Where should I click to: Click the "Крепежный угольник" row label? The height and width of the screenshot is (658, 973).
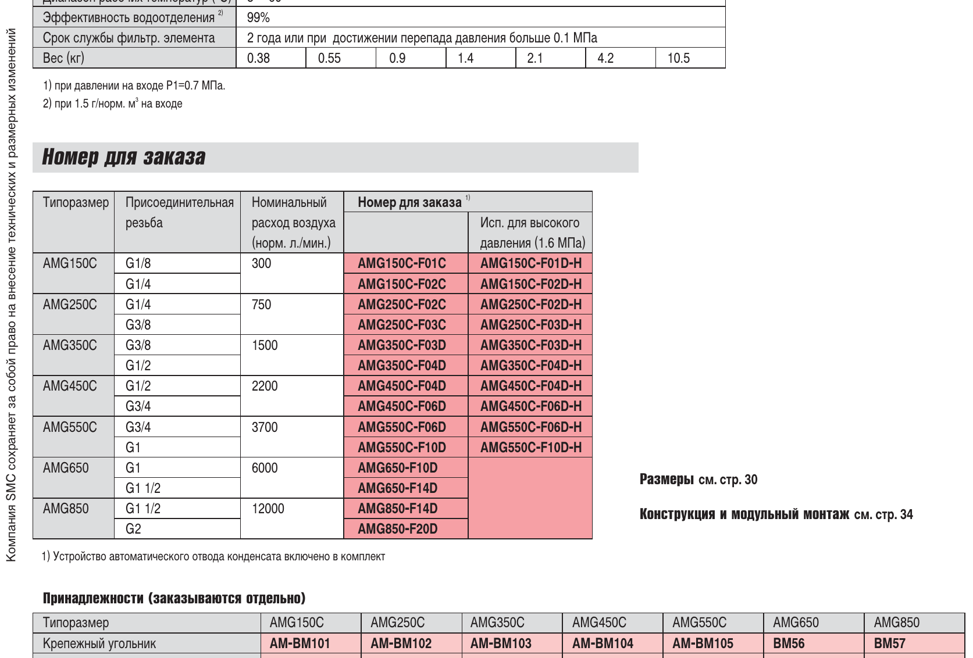tap(99, 643)
